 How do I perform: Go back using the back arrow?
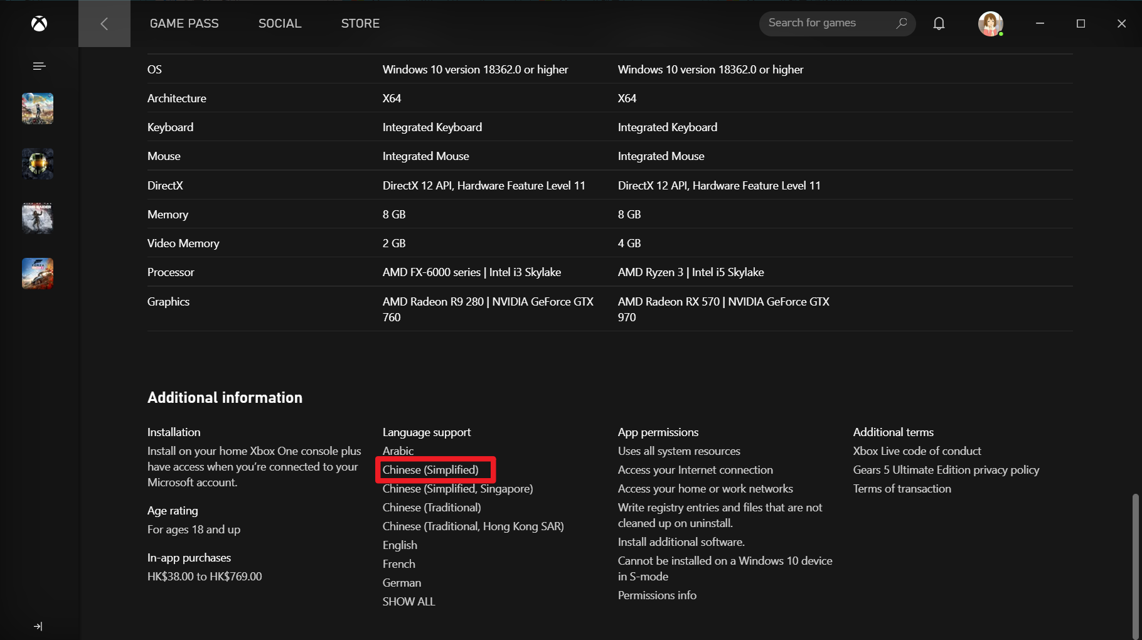click(x=104, y=24)
